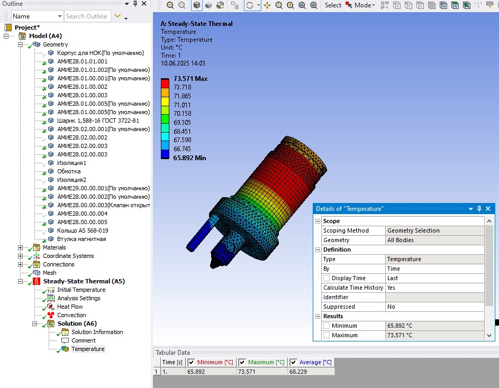Collapse the Steady-State Thermal (A5) branch
The height and width of the screenshot is (388, 499).
[x=20, y=281]
